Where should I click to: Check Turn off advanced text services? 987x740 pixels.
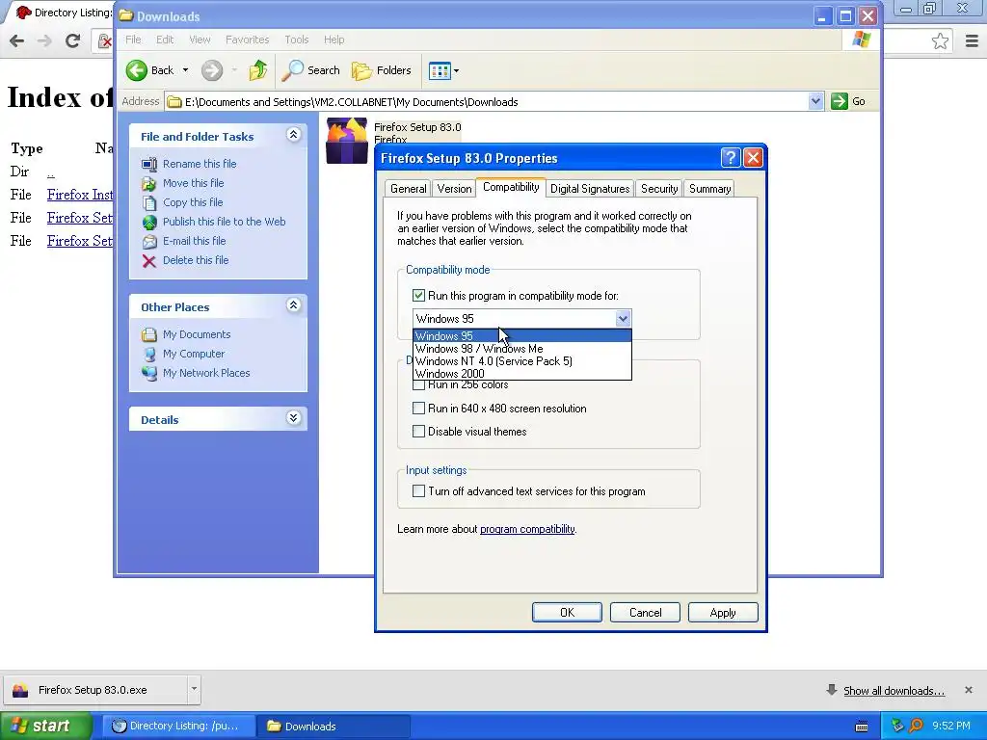click(x=418, y=491)
